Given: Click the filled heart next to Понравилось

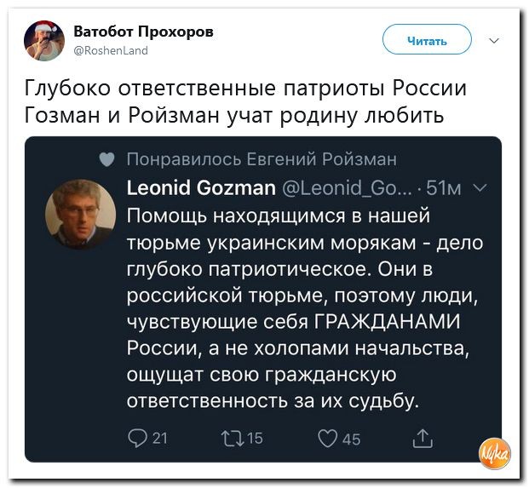Looking at the screenshot, I should [107, 159].
